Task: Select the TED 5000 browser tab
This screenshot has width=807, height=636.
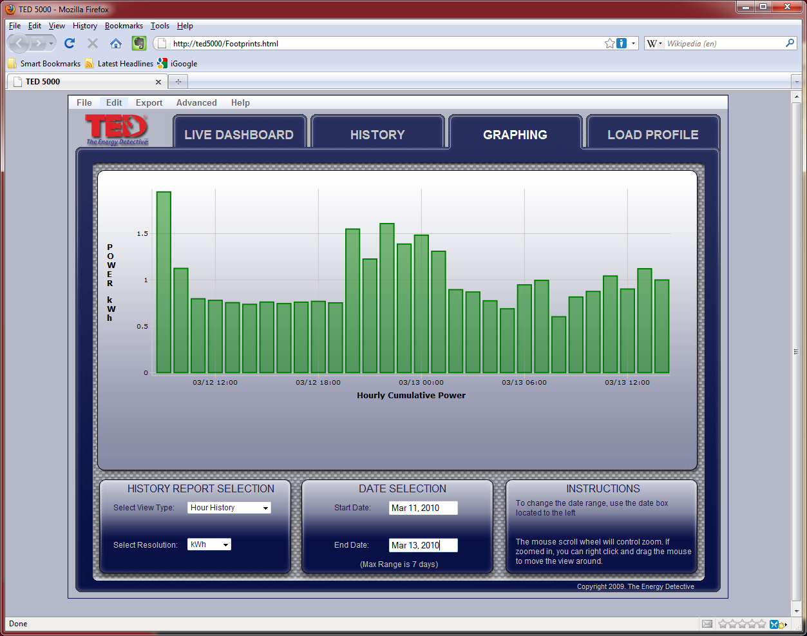Action: coord(86,82)
